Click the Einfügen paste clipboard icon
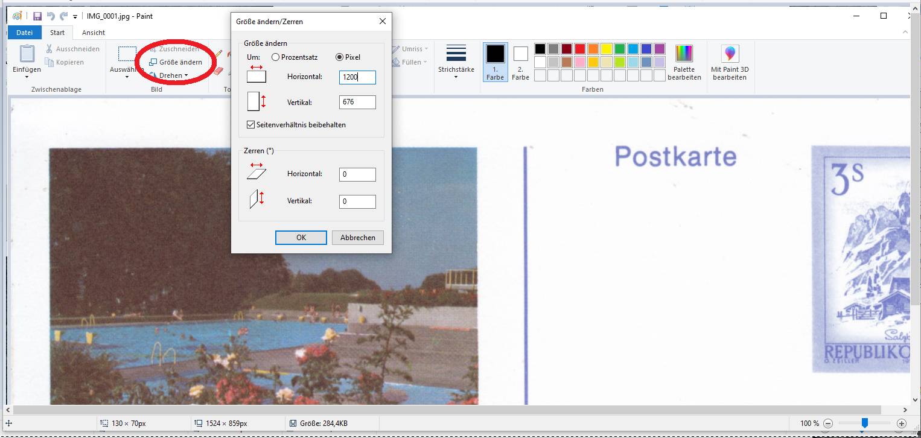Screen dimensions: 921x438 pyautogui.click(x=27, y=54)
